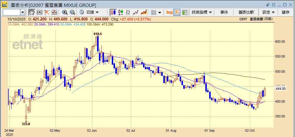Open the stock code combo box arrow
The height and width of the screenshot is (137, 295).
coord(23,12)
